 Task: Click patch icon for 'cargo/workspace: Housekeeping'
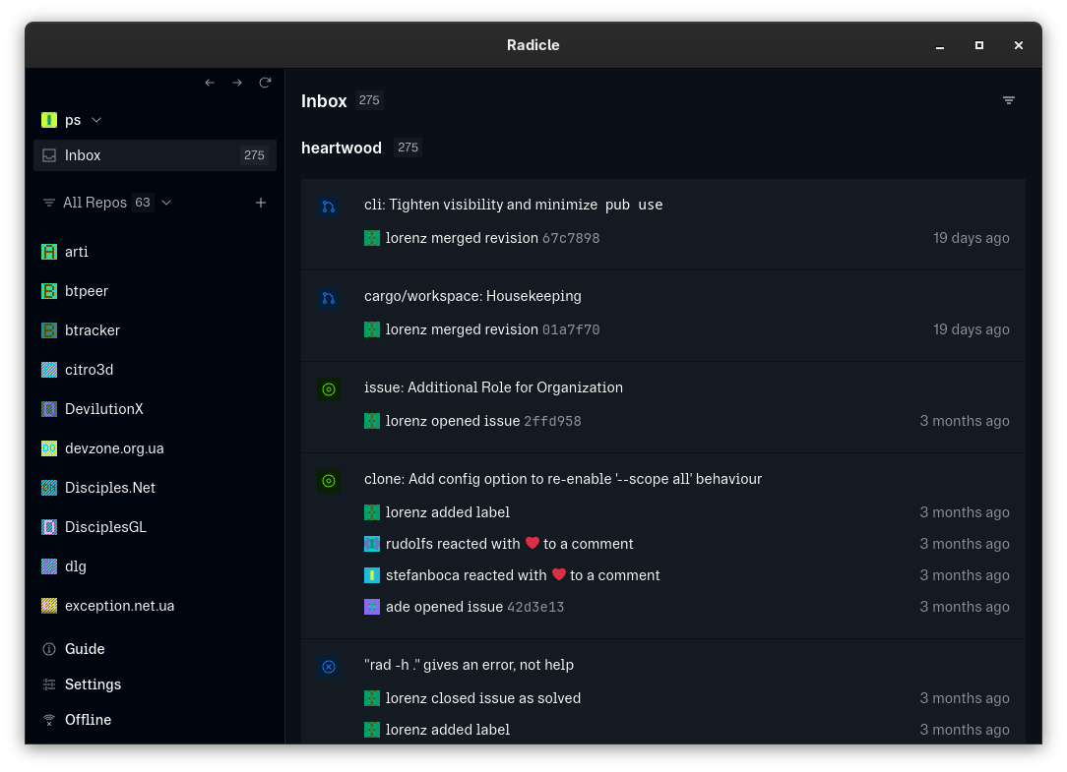[x=329, y=298]
